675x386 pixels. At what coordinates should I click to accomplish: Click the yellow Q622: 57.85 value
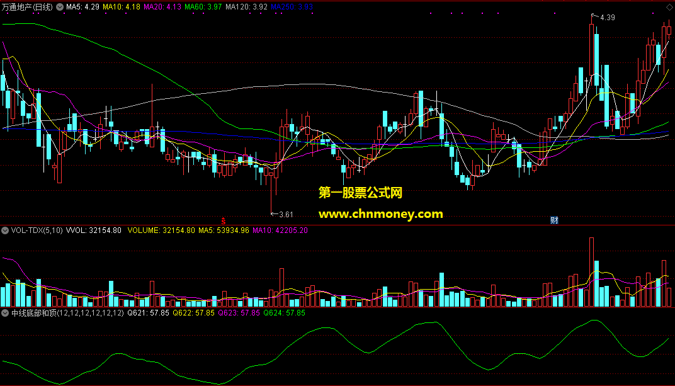193,313
